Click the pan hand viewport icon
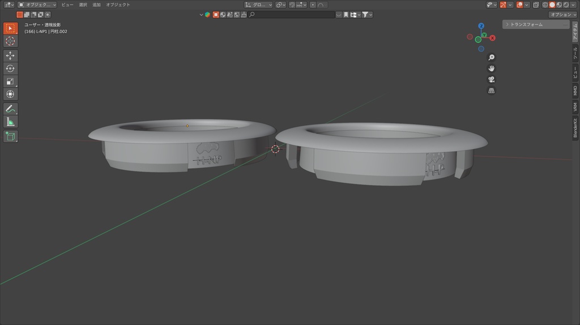Viewport: 580px width, 325px height. click(491, 69)
